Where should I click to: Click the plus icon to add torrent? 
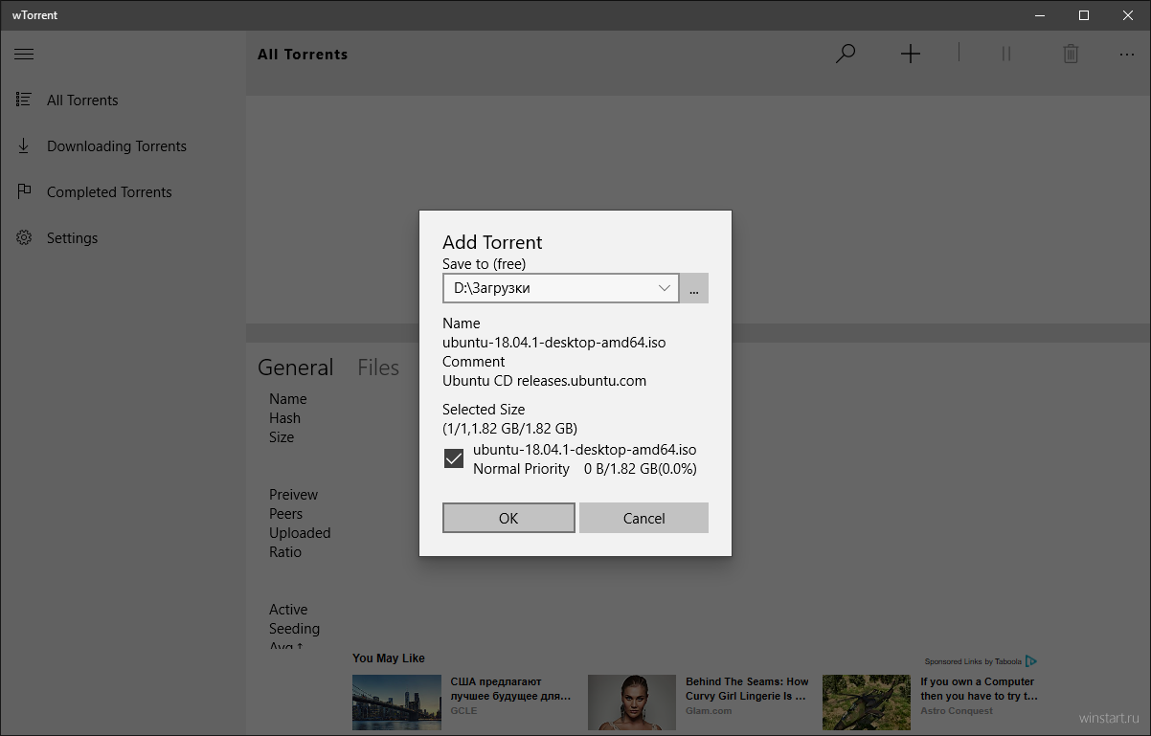(911, 54)
